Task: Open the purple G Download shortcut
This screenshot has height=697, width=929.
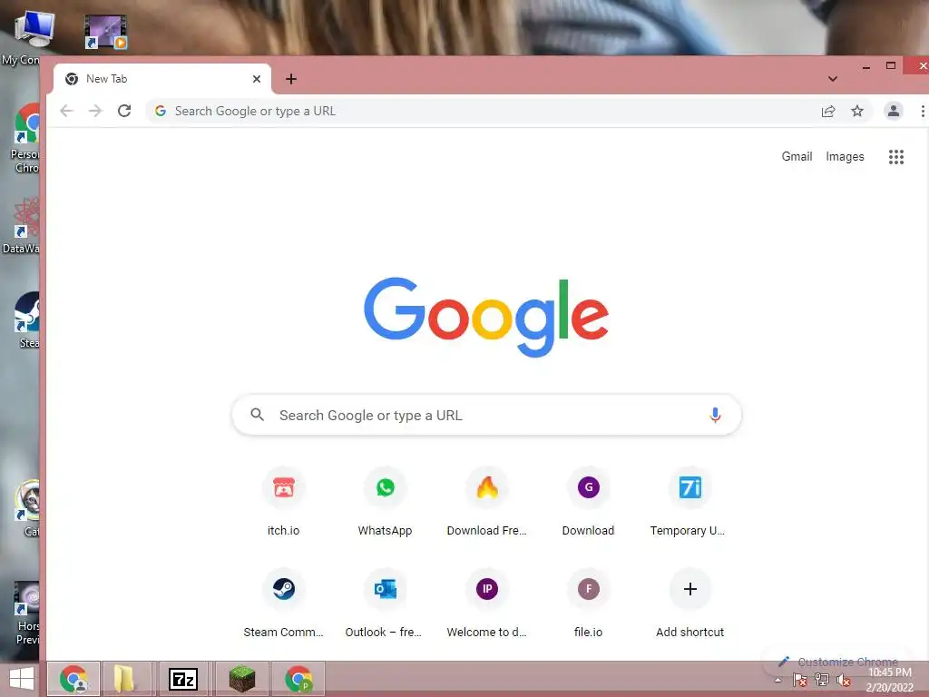Action: tap(588, 502)
